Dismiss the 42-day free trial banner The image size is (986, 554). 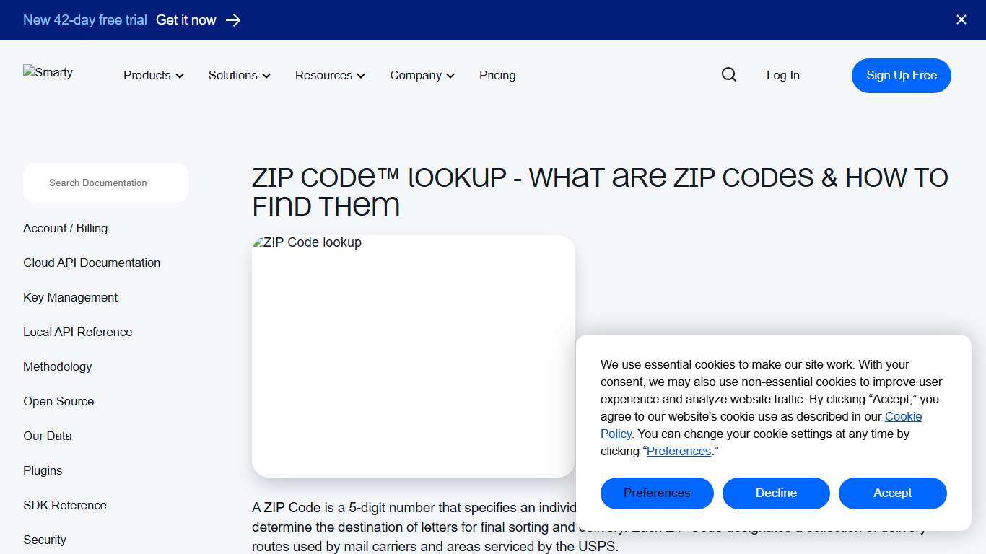(x=961, y=19)
